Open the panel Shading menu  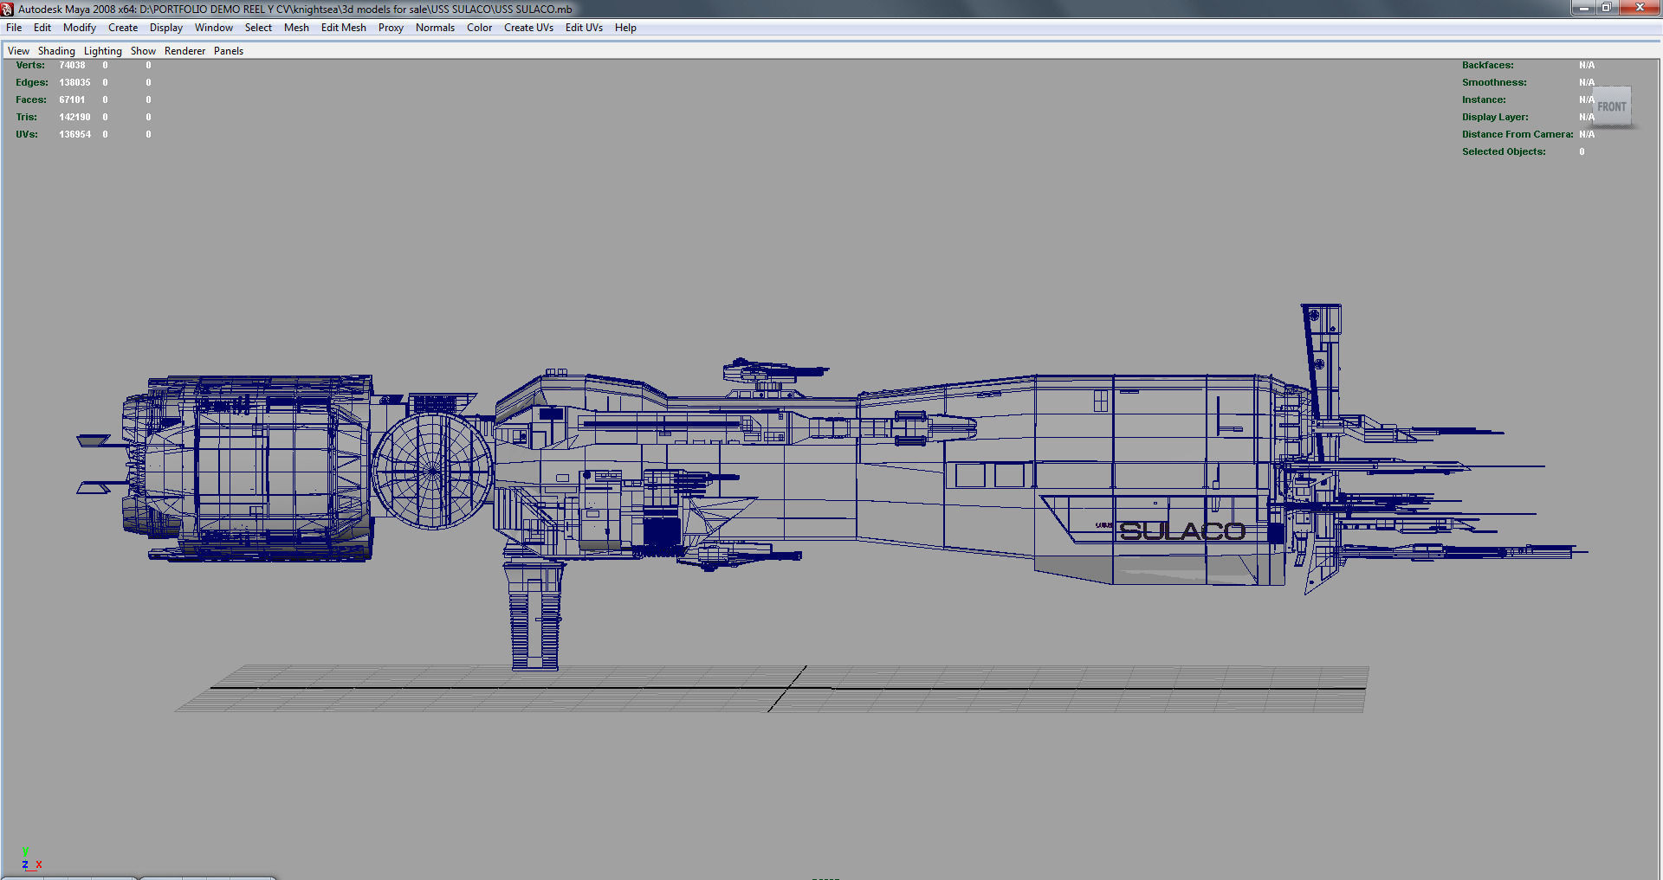coord(56,51)
